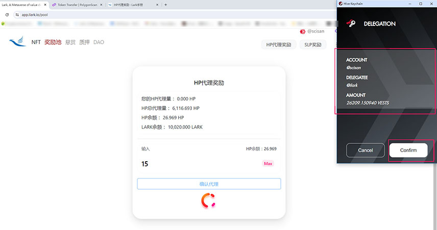This screenshot has width=437, height=230.
Task: Click the 26209.150940 VESTS amount text
Action: pyautogui.click(x=368, y=103)
